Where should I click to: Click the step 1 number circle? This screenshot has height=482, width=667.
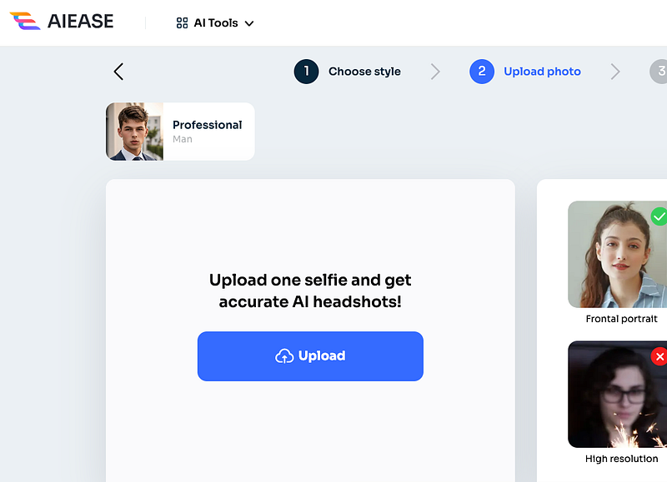306,72
